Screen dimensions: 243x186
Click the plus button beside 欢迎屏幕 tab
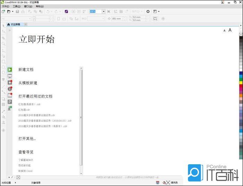[x=26, y=24]
